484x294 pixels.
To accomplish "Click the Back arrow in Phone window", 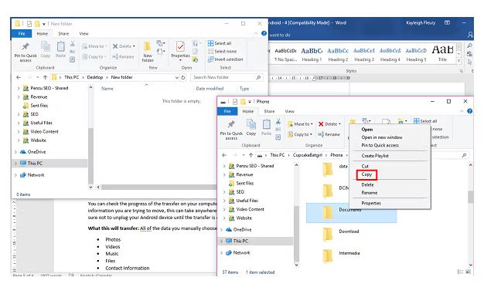I will 224,155.
